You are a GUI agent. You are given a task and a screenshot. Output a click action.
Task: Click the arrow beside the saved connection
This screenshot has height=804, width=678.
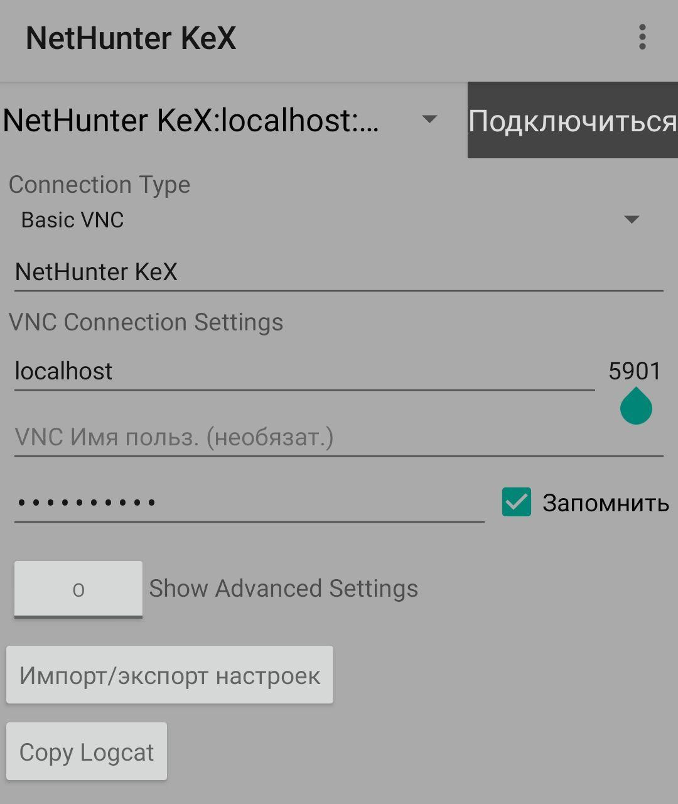coord(429,119)
